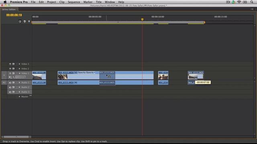Open the Title menu
Screen dimensions: 257x144
click(98, 2)
